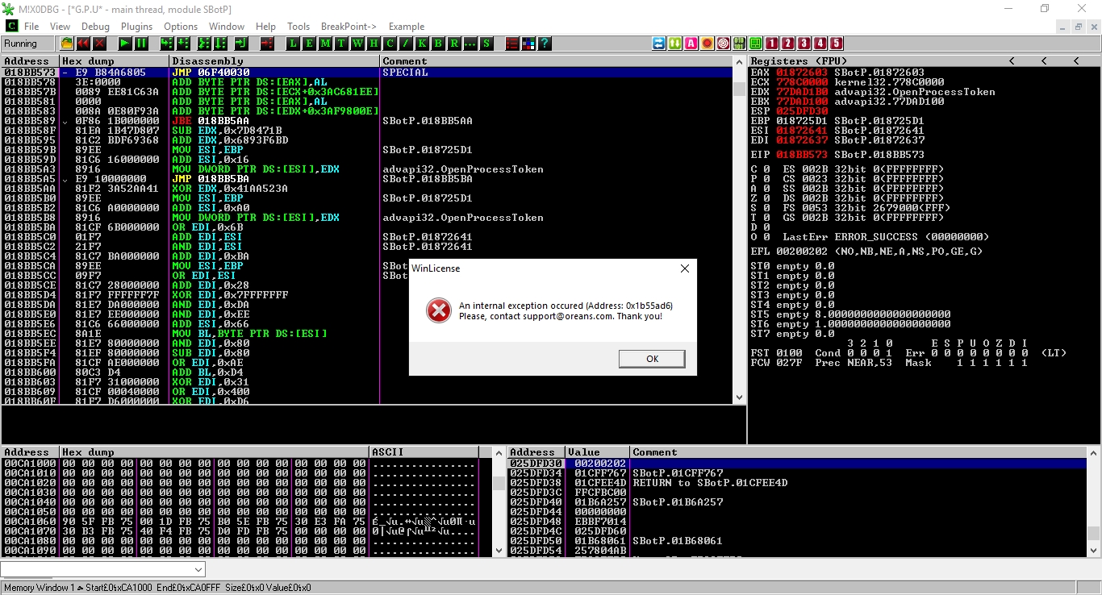Click the red number 5 toolbar icon
Screen dimensions: 1102x595
(837, 44)
